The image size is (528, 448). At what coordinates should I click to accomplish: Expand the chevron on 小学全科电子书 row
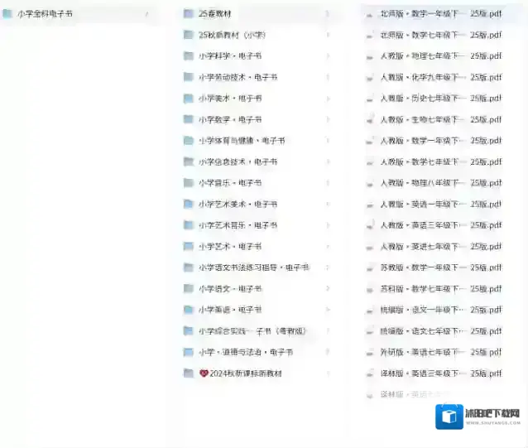click(146, 14)
